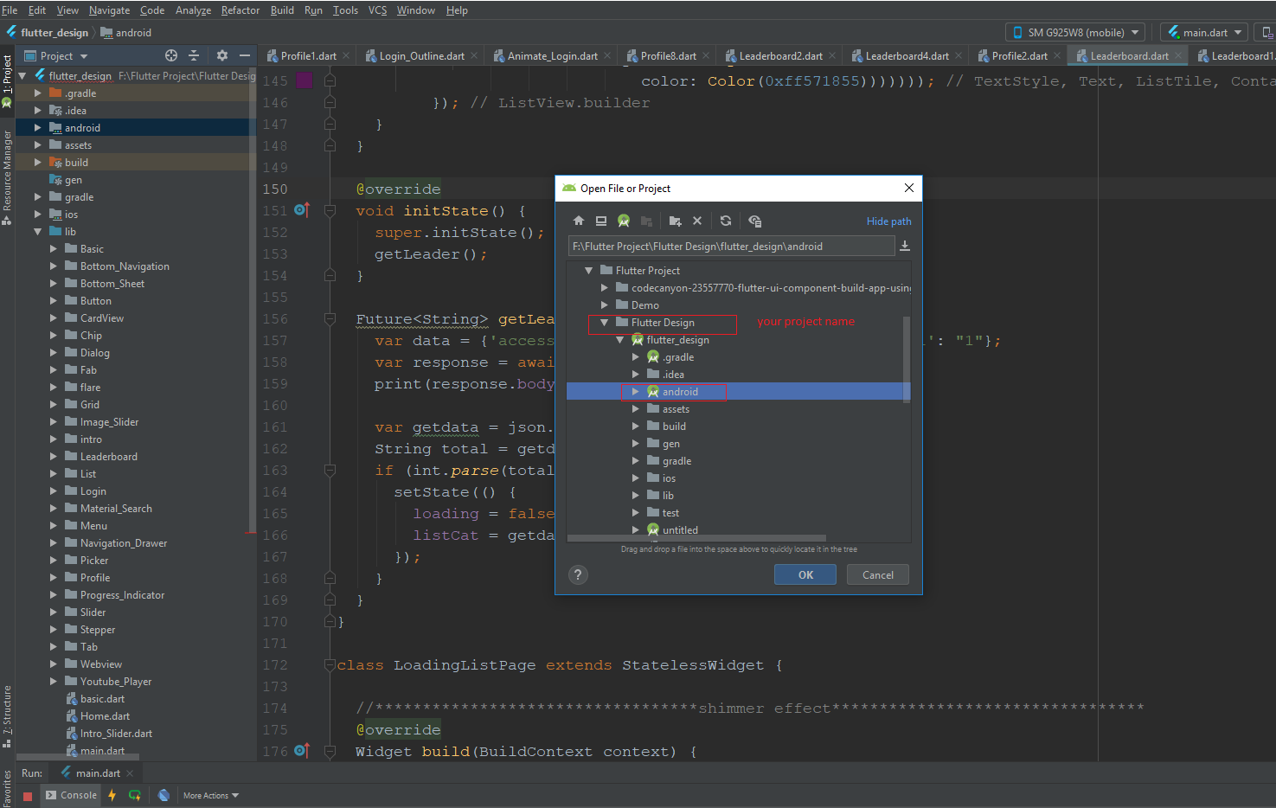Switch to Profile8.dart tab
The image size is (1276, 808).
click(668, 55)
